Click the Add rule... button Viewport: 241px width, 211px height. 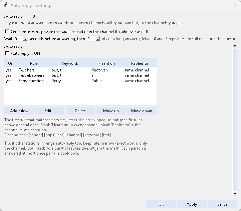tap(19, 111)
